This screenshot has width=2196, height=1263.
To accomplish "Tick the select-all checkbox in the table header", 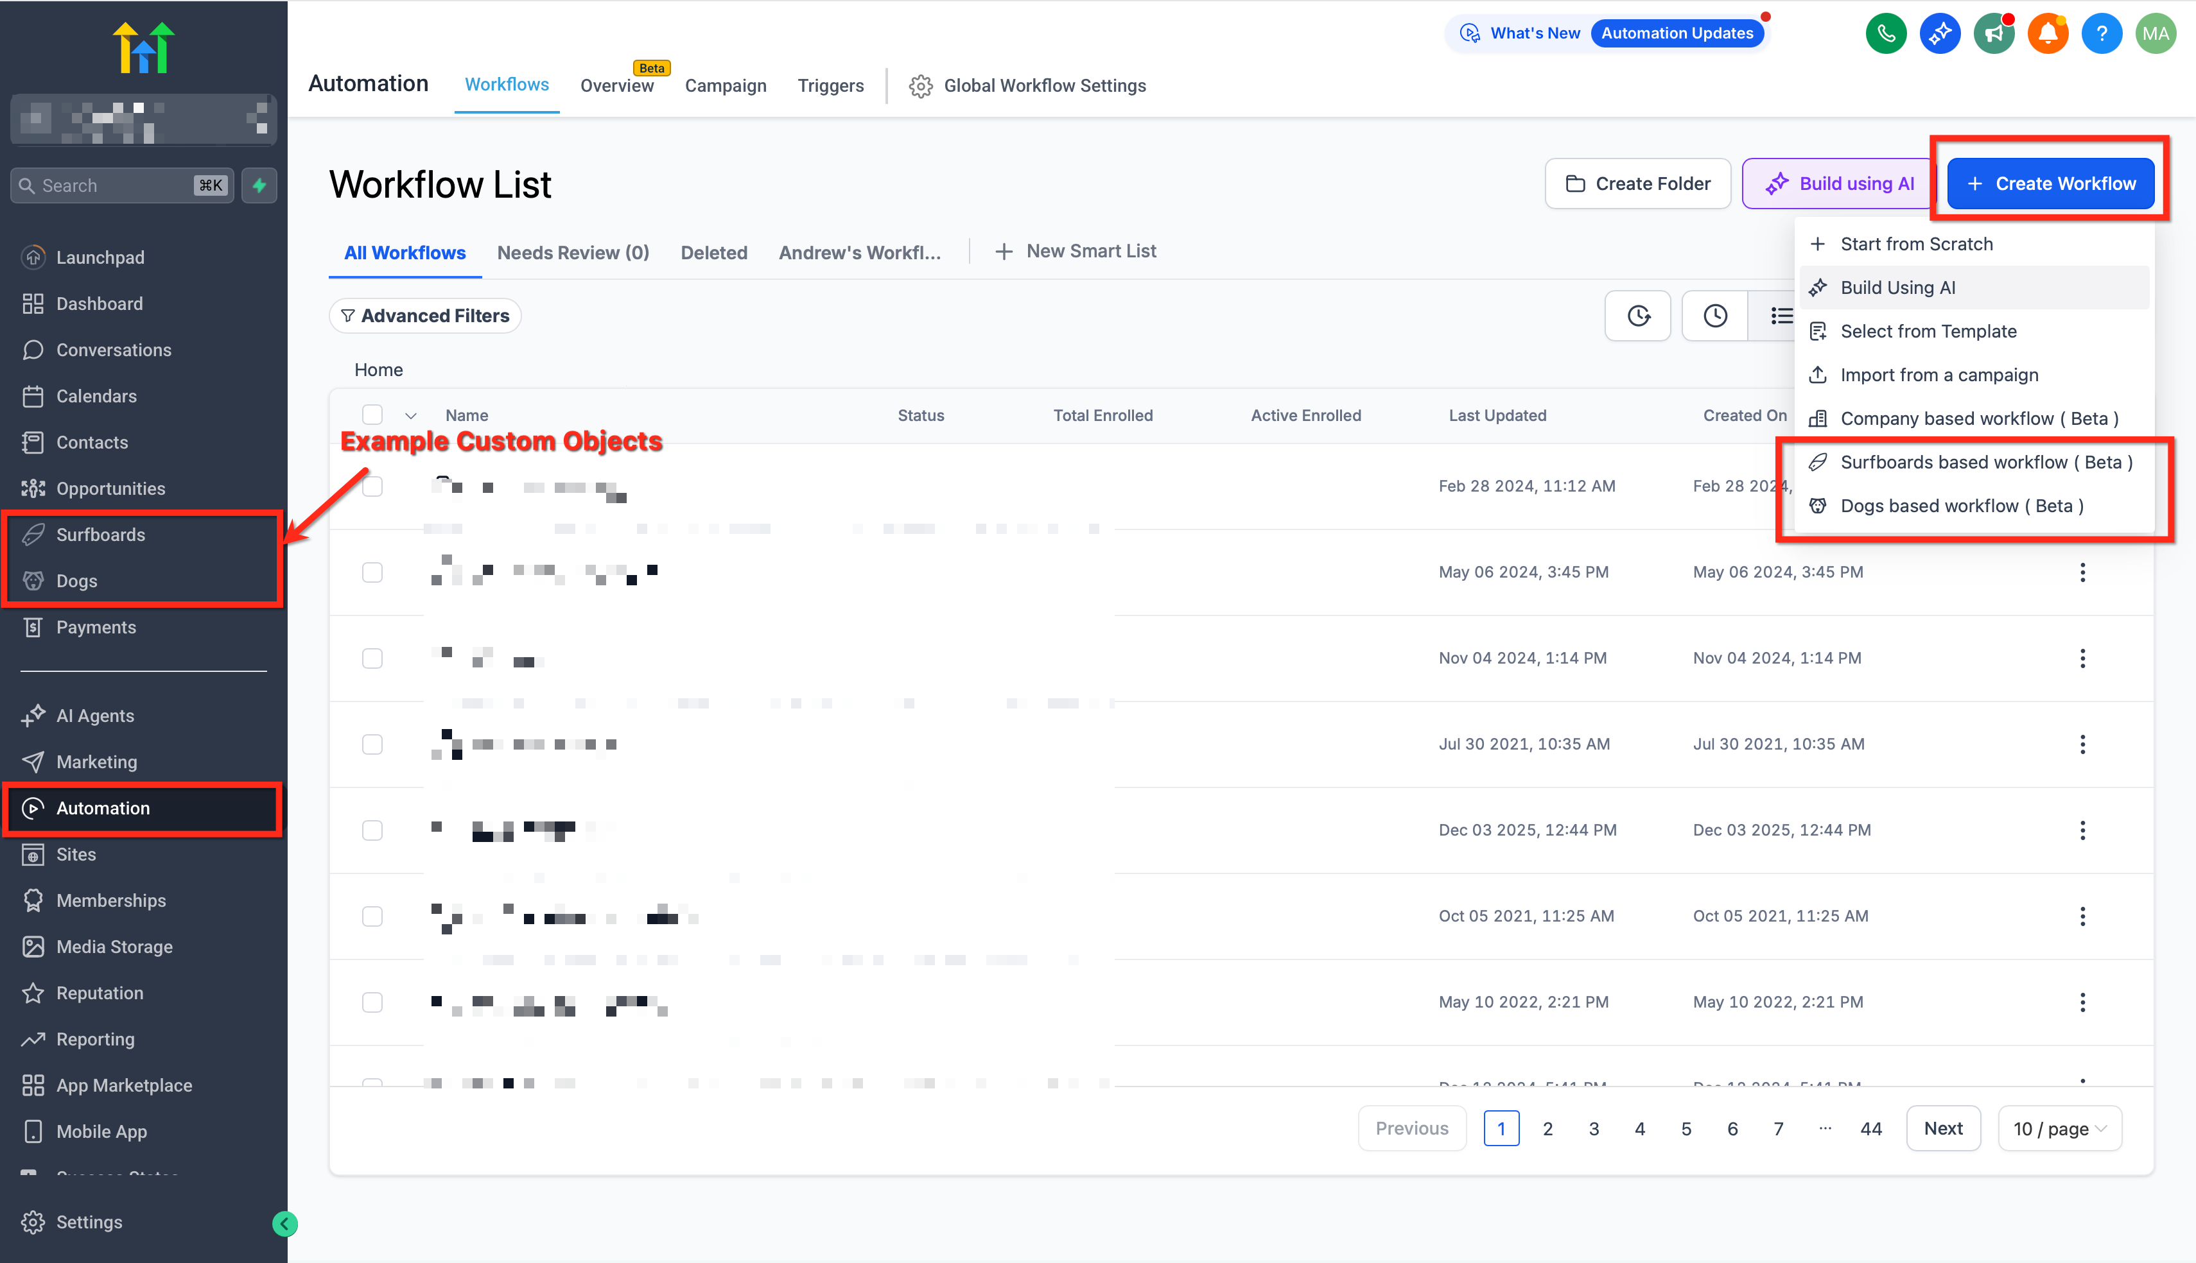I will pyautogui.click(x=372, y=415).
